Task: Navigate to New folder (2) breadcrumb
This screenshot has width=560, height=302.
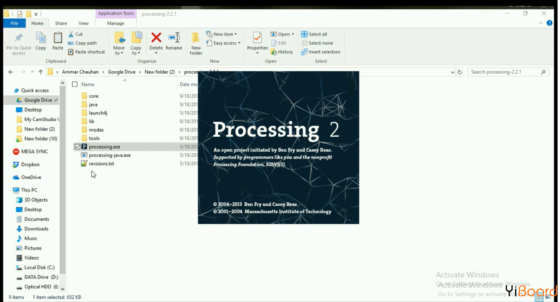Action: tap(160, 72)
